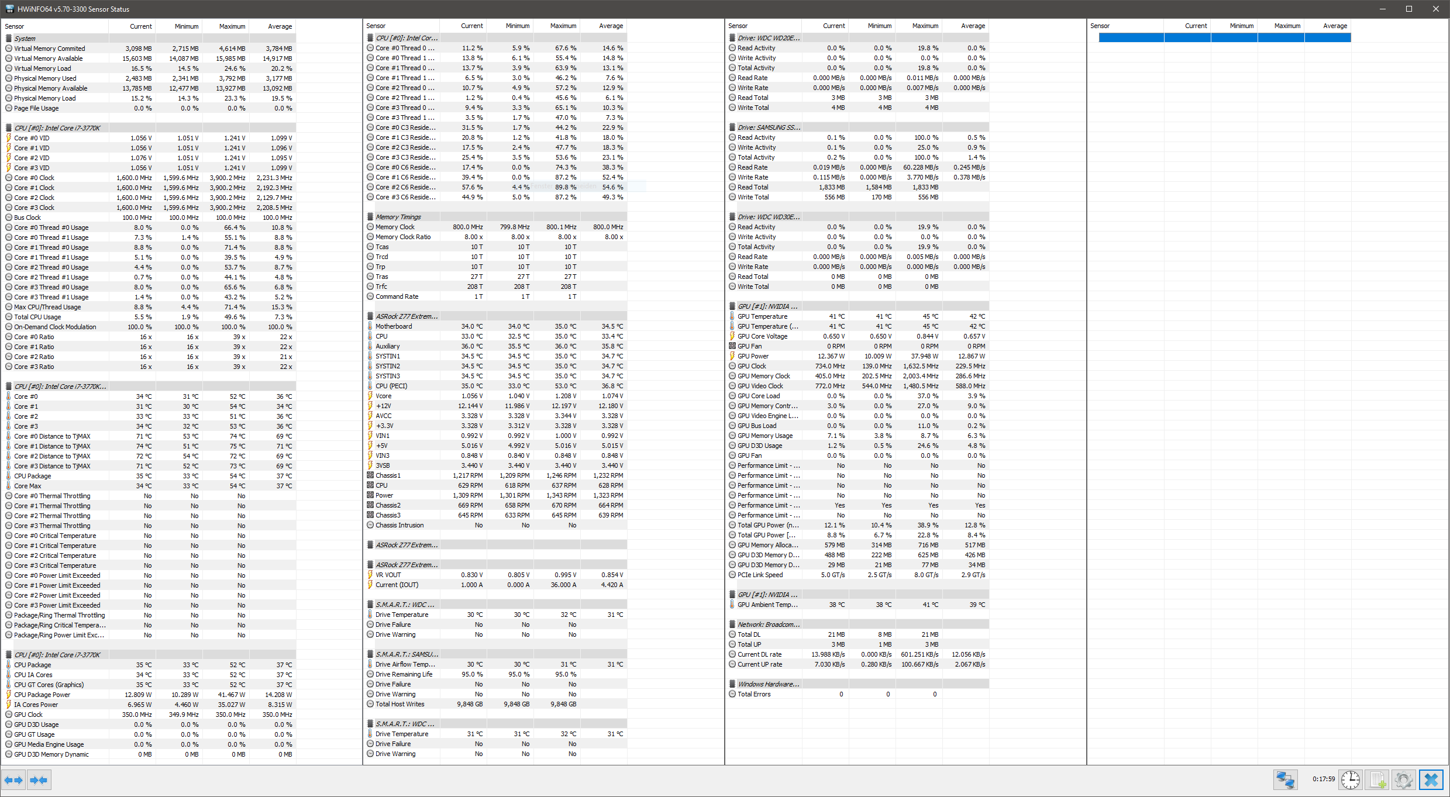Screen dimensions: 1450x797
Task: Select the Windows Hardware Errors section header
Action: (768, 684)
